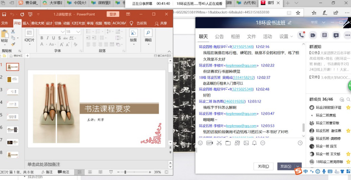This screenshot has height=180, width=351.
Task: Click the zoom slider in PowerPoint status bar
Action: tap(134, 172)
